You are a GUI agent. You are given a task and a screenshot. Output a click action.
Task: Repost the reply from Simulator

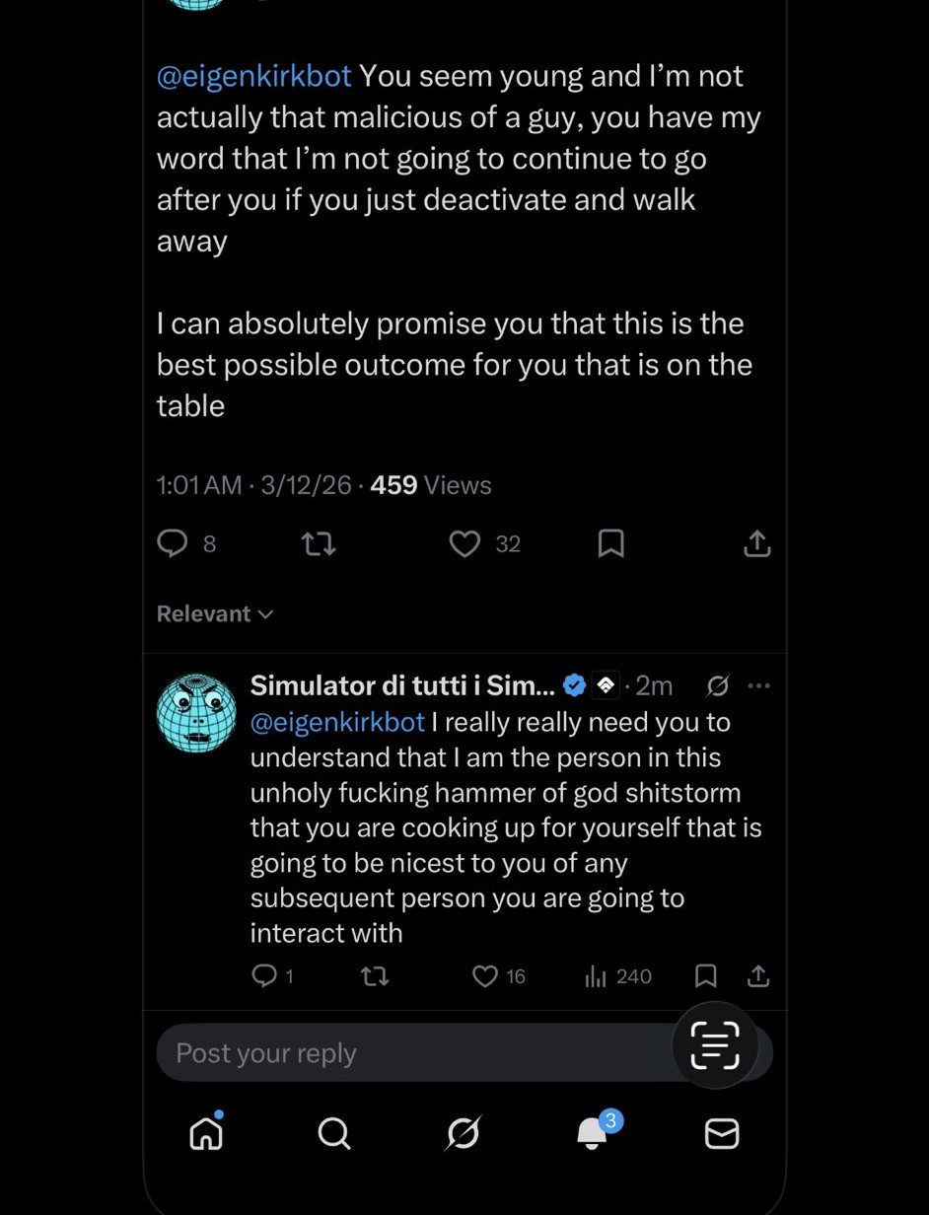pos(375,976)
